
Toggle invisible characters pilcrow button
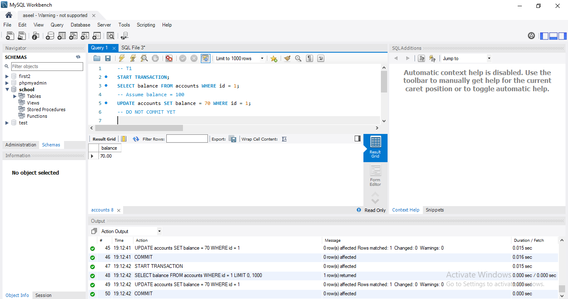[309, 58]
